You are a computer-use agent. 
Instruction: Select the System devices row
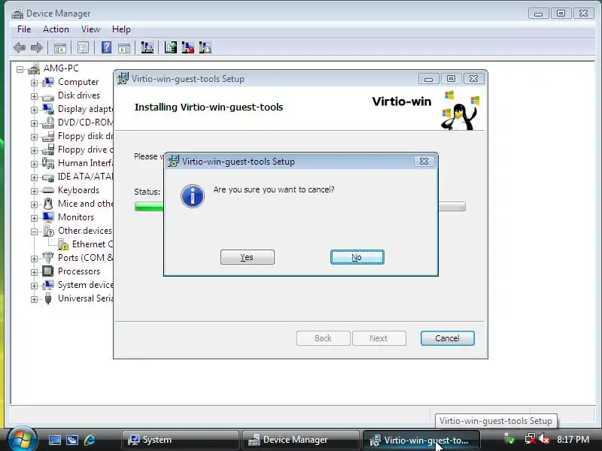pos(78,285)
